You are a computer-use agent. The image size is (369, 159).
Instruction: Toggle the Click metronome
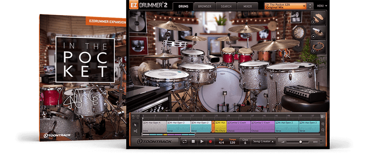click(245, 141)
